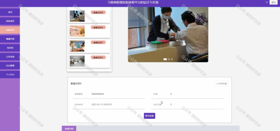Select third carousel indicator dot
Viewport: 280px width, 131px height.
(x=172, y=59)
